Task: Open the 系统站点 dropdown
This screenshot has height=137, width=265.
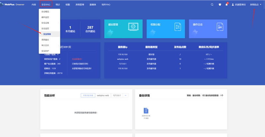Action: point(255,5)
